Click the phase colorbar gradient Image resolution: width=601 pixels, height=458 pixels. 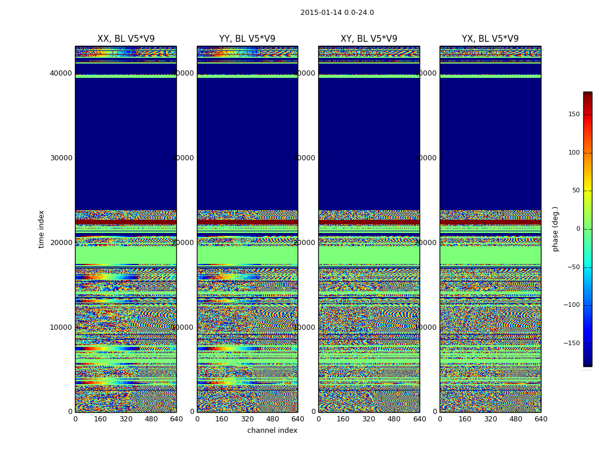[x=587, y=229]
